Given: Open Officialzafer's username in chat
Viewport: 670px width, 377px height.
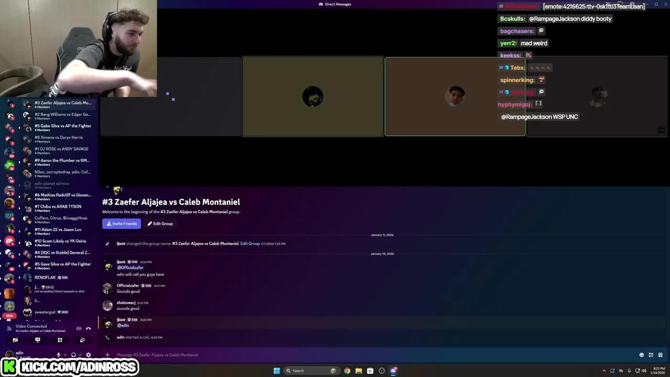Looking at the screenshot, I should (x=128, y=285).
